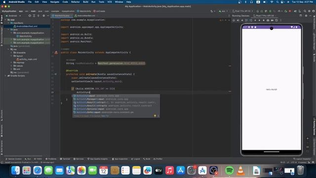
Task: Expand the Gradle Scripts node
Action: point(5,76)
